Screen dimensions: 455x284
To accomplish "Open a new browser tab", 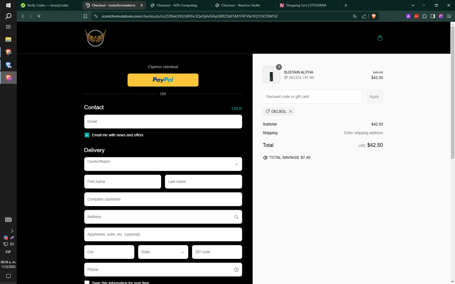I will pyautogui.click(x=346, y=5).
